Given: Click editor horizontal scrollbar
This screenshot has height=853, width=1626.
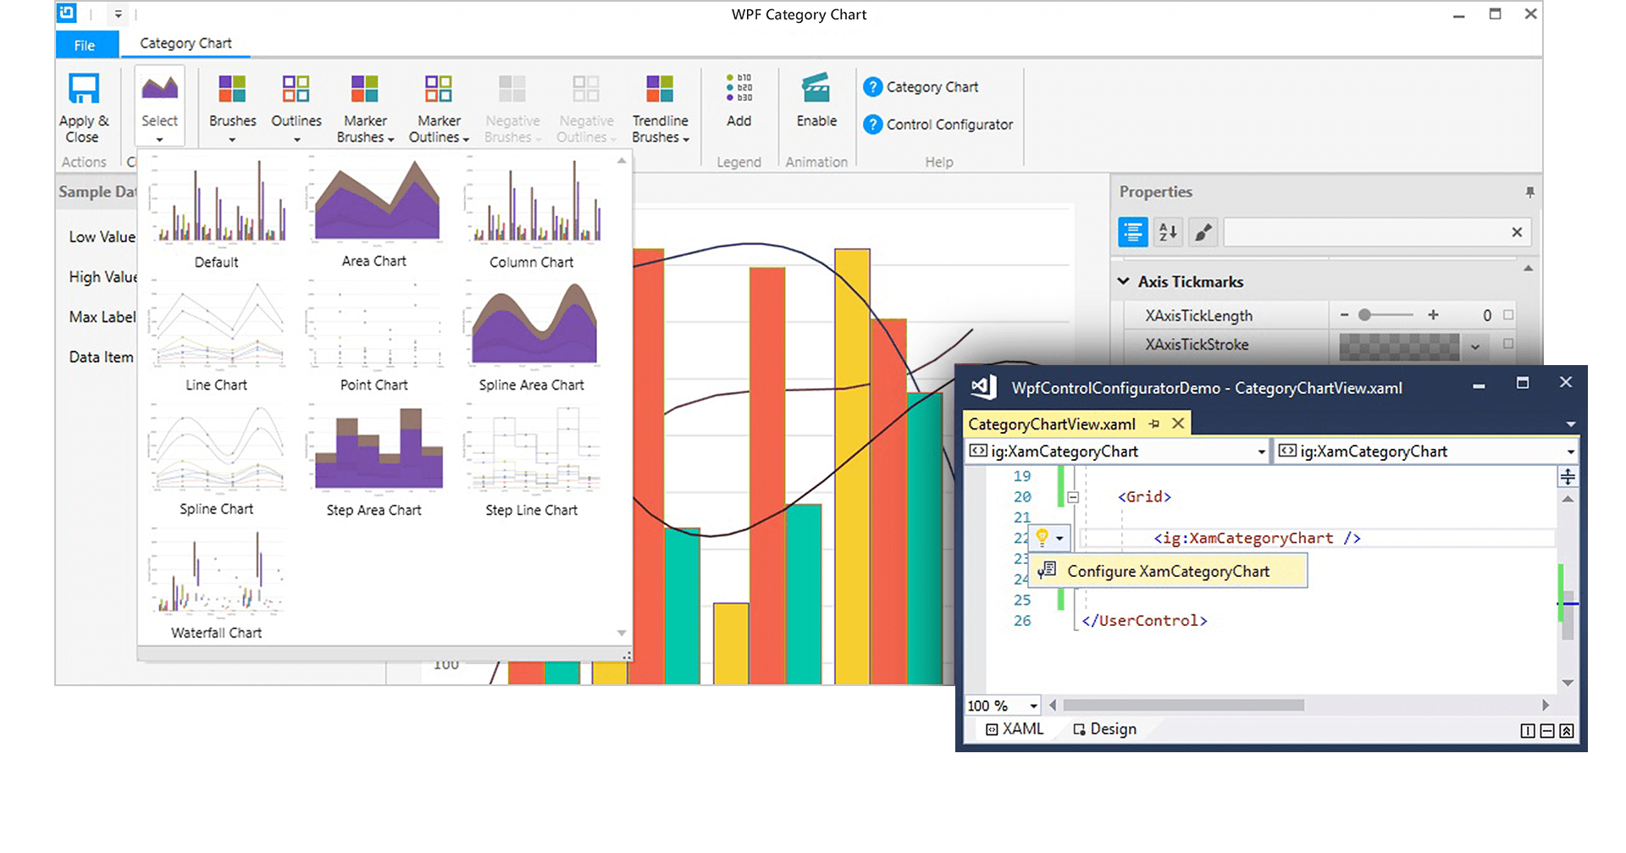Looking at the screenshot, I should tap(1184, 705).
